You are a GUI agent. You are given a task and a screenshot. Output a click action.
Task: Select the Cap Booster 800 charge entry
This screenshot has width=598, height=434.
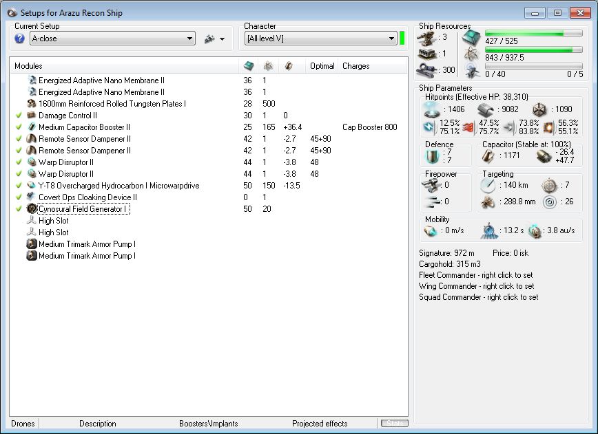(x=369, y=127)
